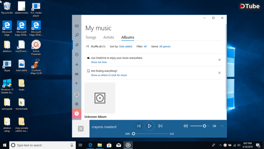
Task: Open the account profile icon
Action: [x=77, y=95]
